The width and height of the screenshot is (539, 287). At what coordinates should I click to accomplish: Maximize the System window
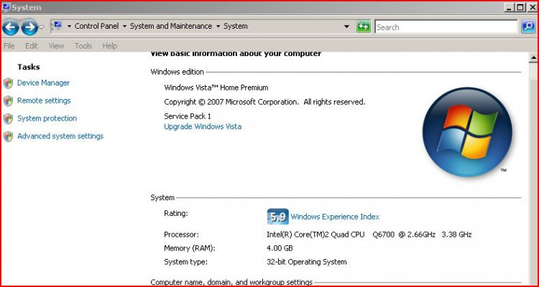[x=520, y=7]
